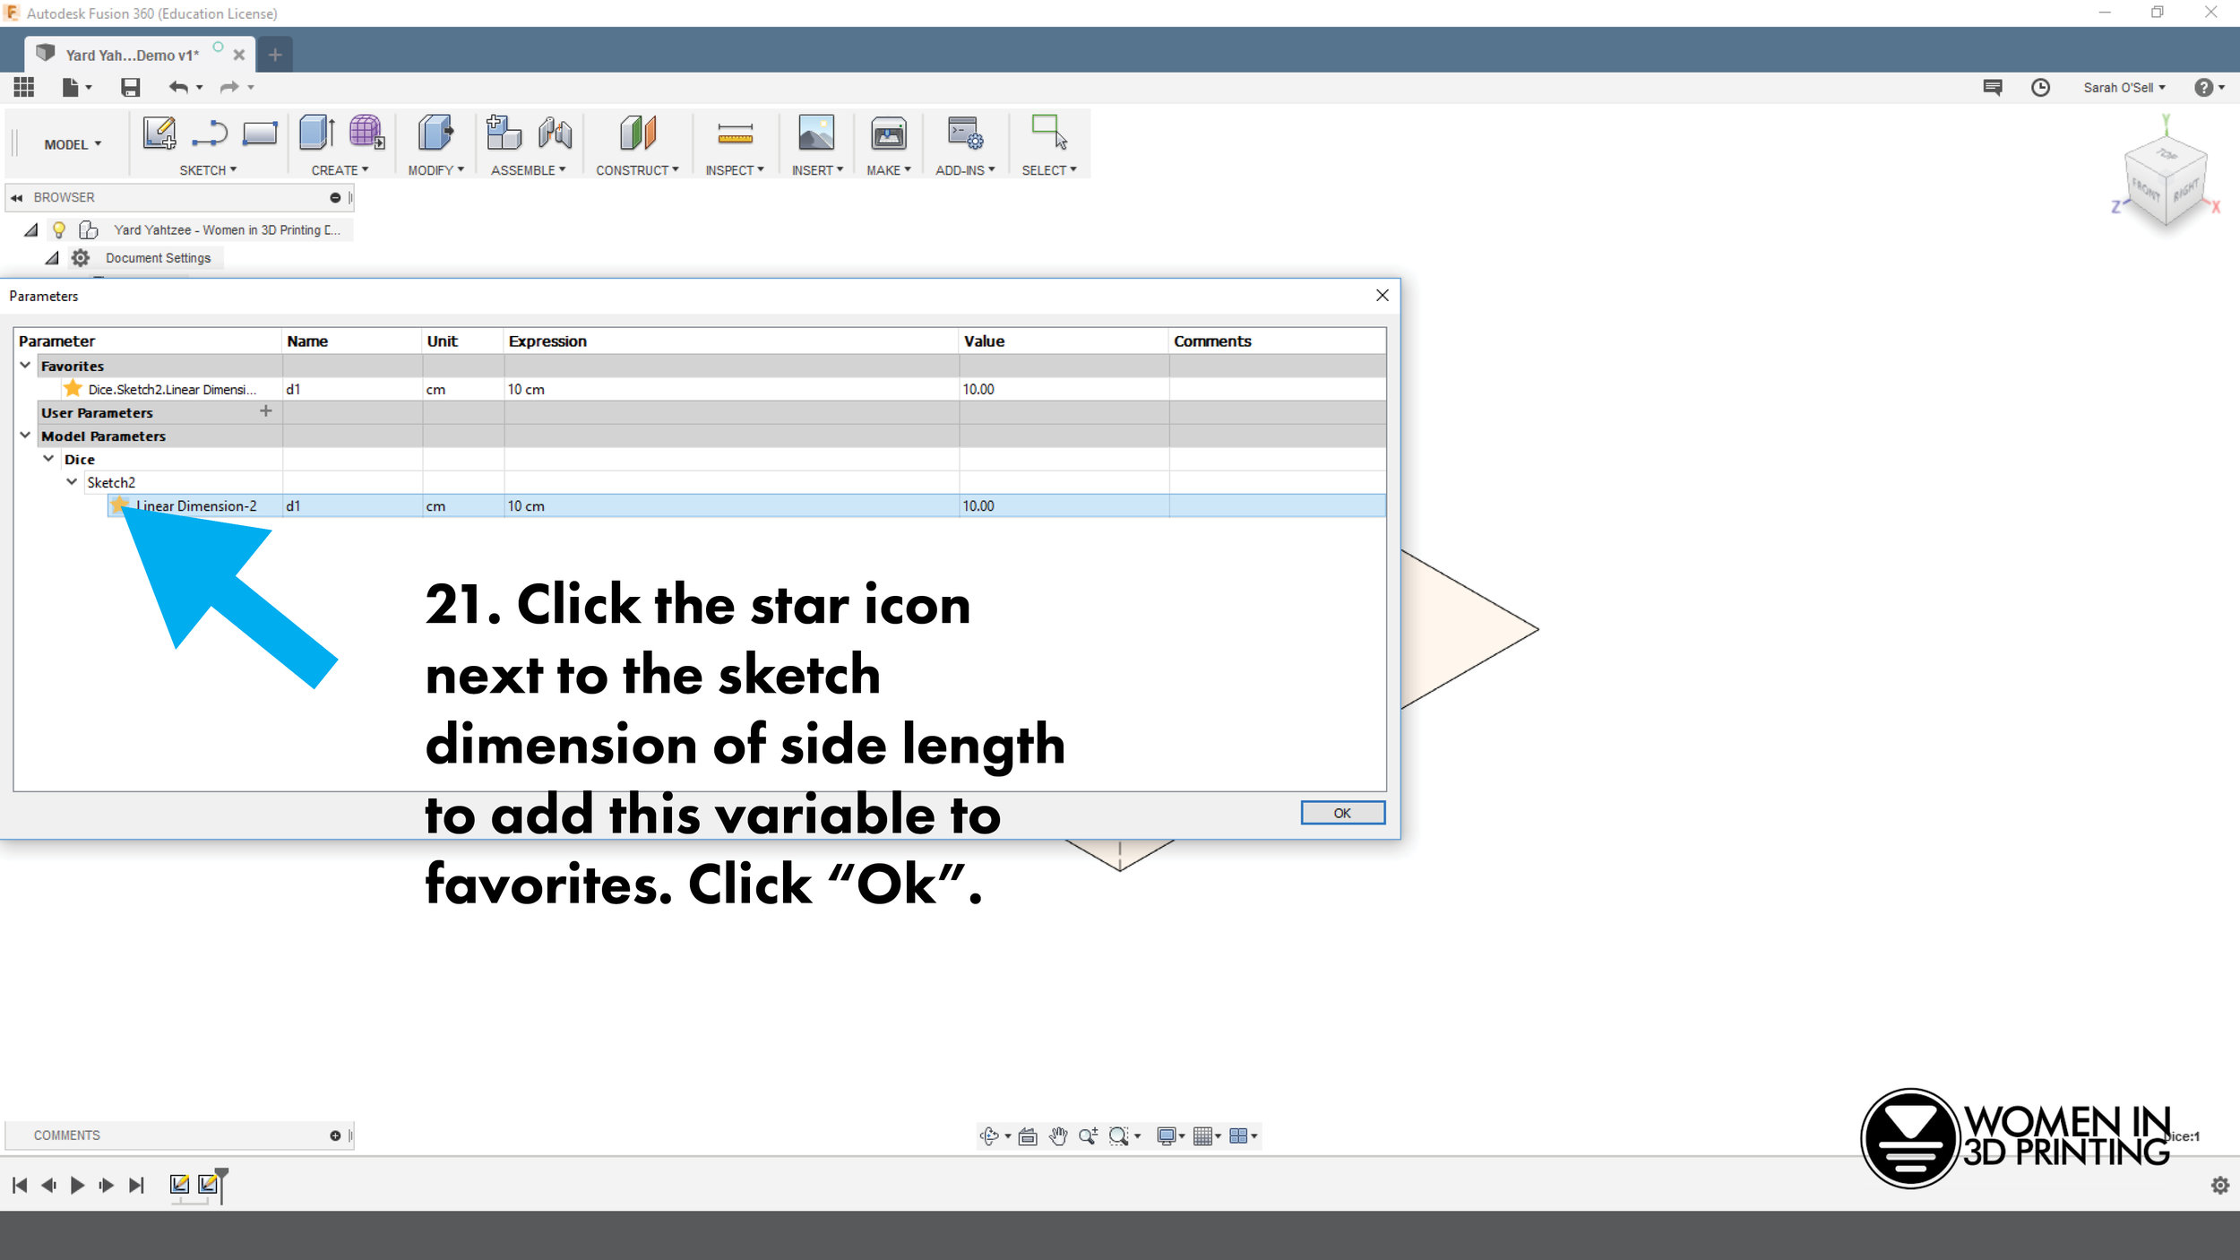Click the Offset Plane construct icon
2240x1260 pixels.
637,133
